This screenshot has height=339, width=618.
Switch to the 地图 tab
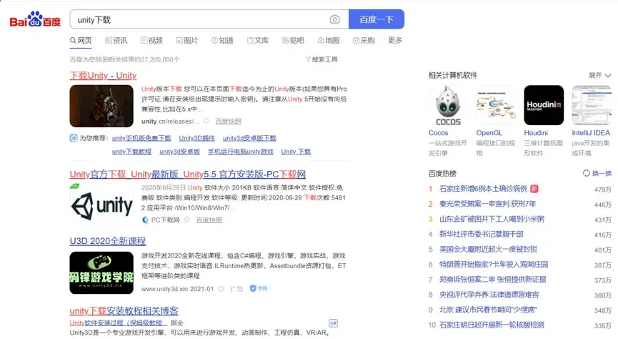click(329, 40)
